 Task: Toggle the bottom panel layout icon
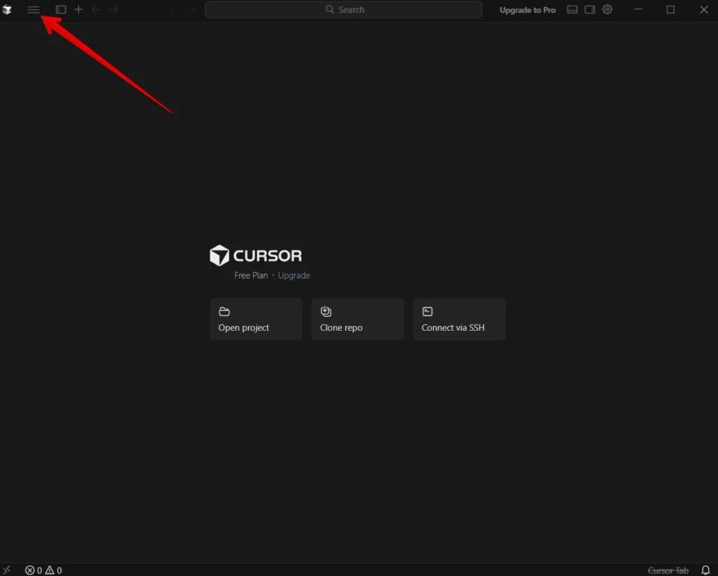point(572,10)
